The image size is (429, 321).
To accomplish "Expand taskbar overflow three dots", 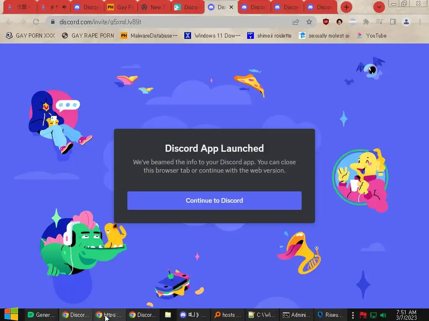I will click(x=353, y=315).
